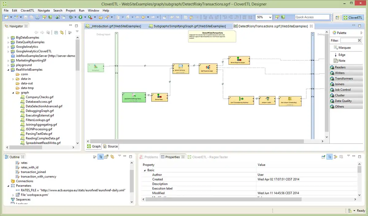
Task: Click the Quick Access search field
Action: pos(312,17)
